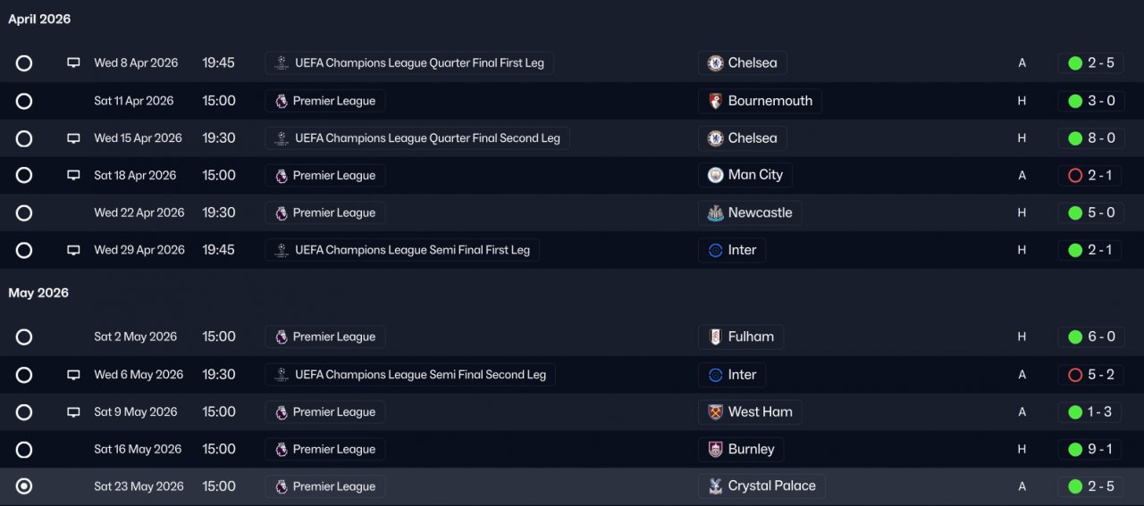Click the West Ham club badge

(x=715, y=412)
